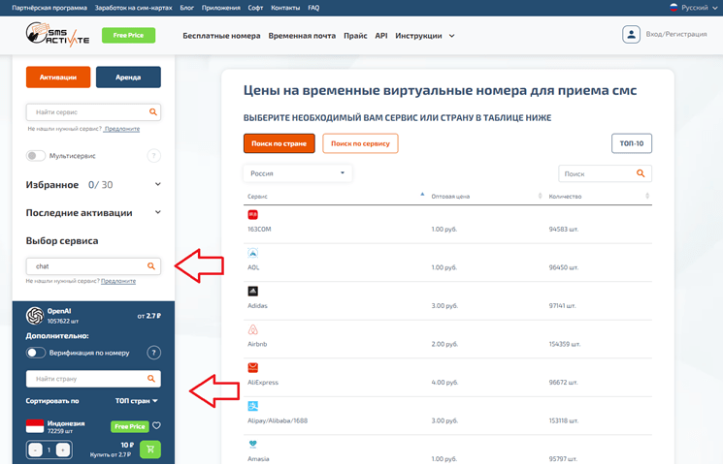Open the Contacts link
The image size is (723, 465).
285,8
